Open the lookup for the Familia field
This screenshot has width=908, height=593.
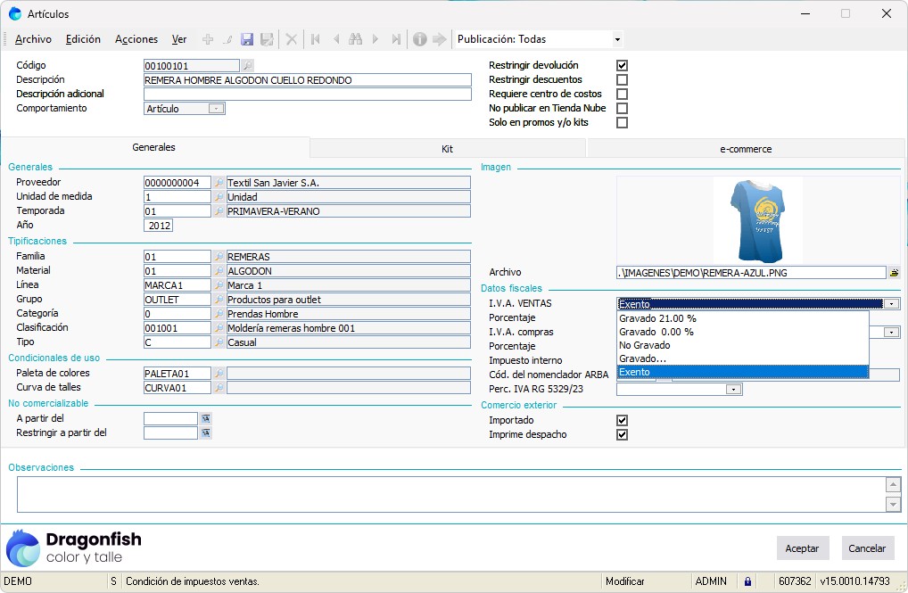click(x=219, y=257)
